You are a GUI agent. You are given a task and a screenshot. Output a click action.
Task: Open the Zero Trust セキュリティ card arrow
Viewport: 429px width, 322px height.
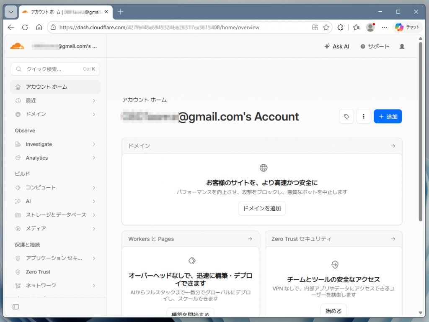click(393, 239)
